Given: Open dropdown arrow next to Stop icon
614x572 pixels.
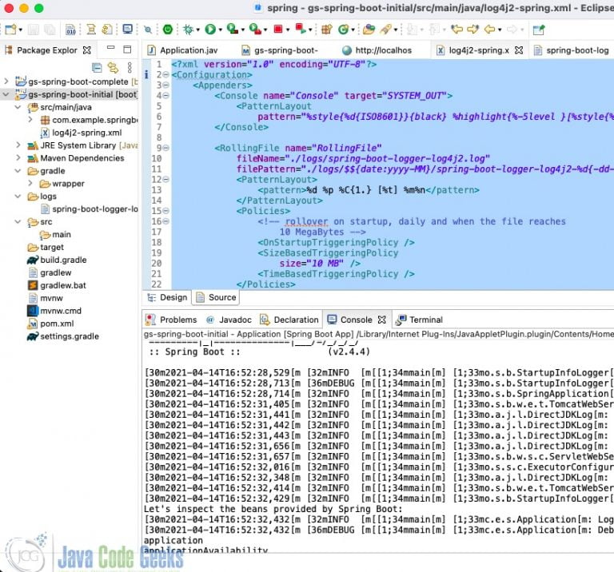Looking at the screenshot, I should (x=288, y=30).
